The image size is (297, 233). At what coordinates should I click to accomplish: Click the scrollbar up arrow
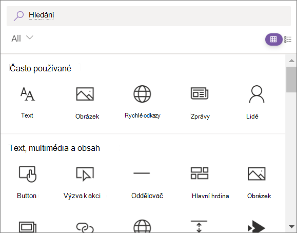coord(291,61)
